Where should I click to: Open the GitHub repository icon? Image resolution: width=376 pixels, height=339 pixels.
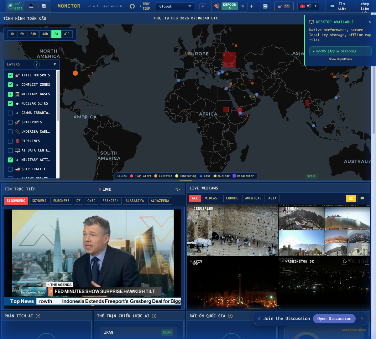pos(132,6)
